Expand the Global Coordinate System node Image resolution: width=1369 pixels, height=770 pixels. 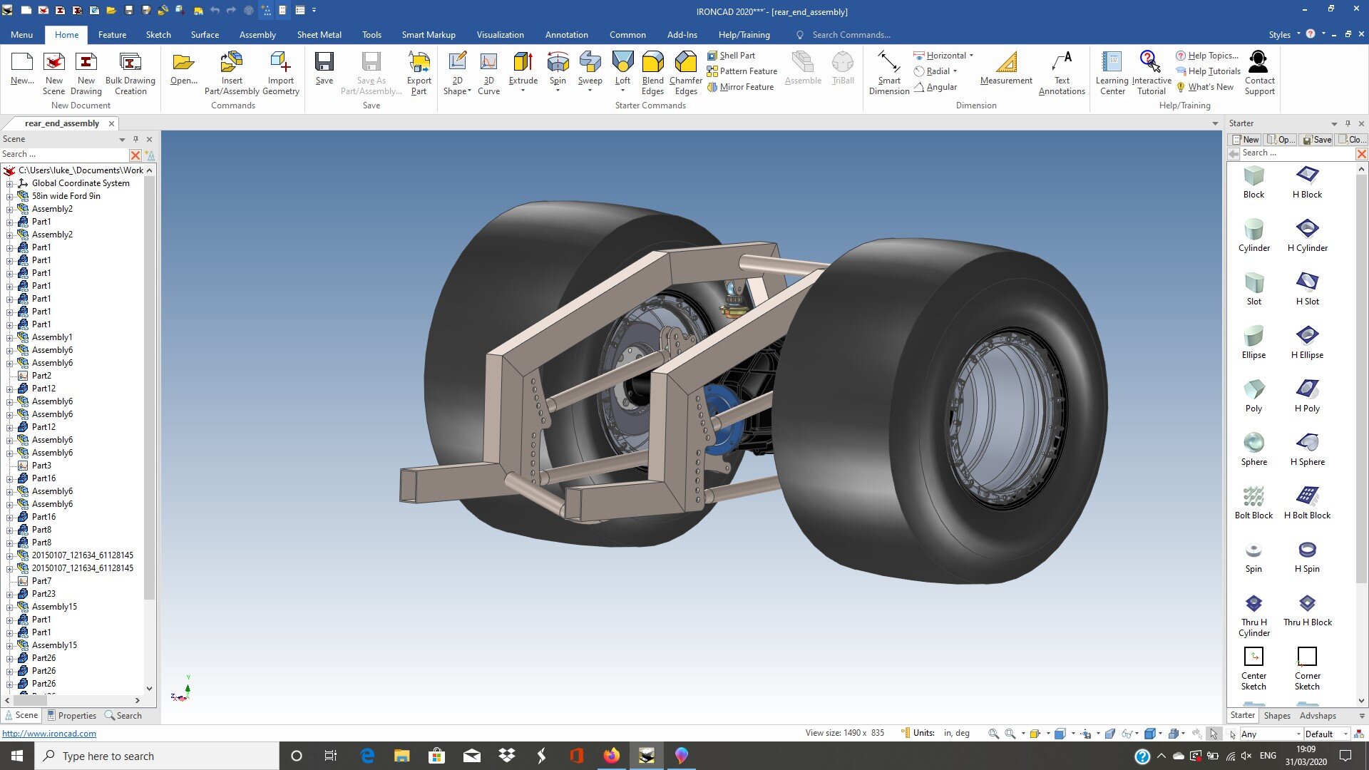pyautogui.click(x=10, y=183)
